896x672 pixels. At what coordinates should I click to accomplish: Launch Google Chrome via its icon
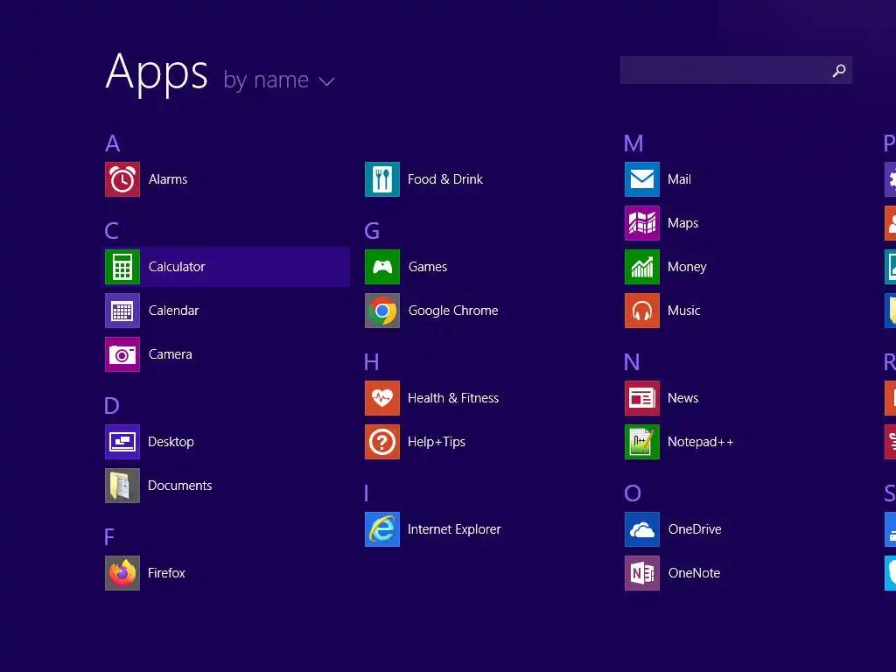[x=382, y=311]
